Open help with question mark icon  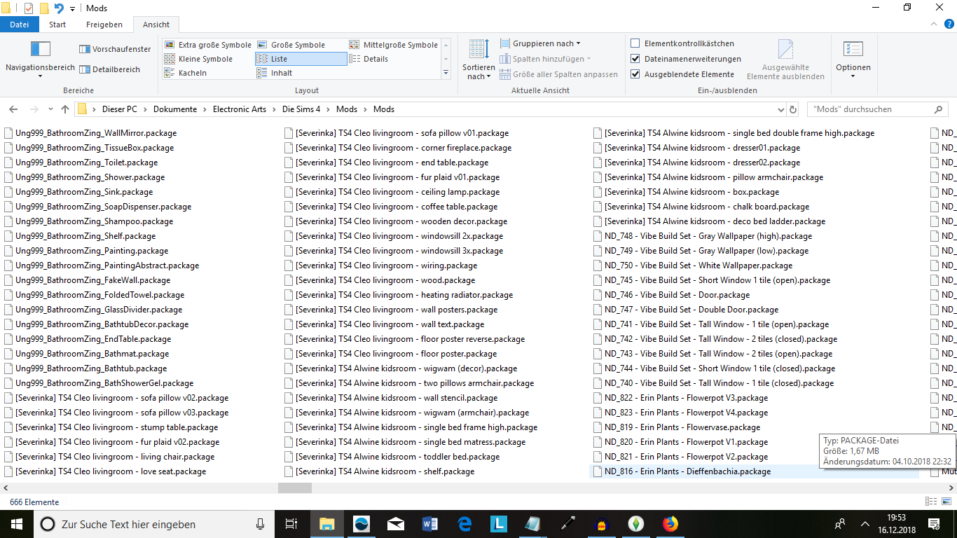(x=948, y=24)
